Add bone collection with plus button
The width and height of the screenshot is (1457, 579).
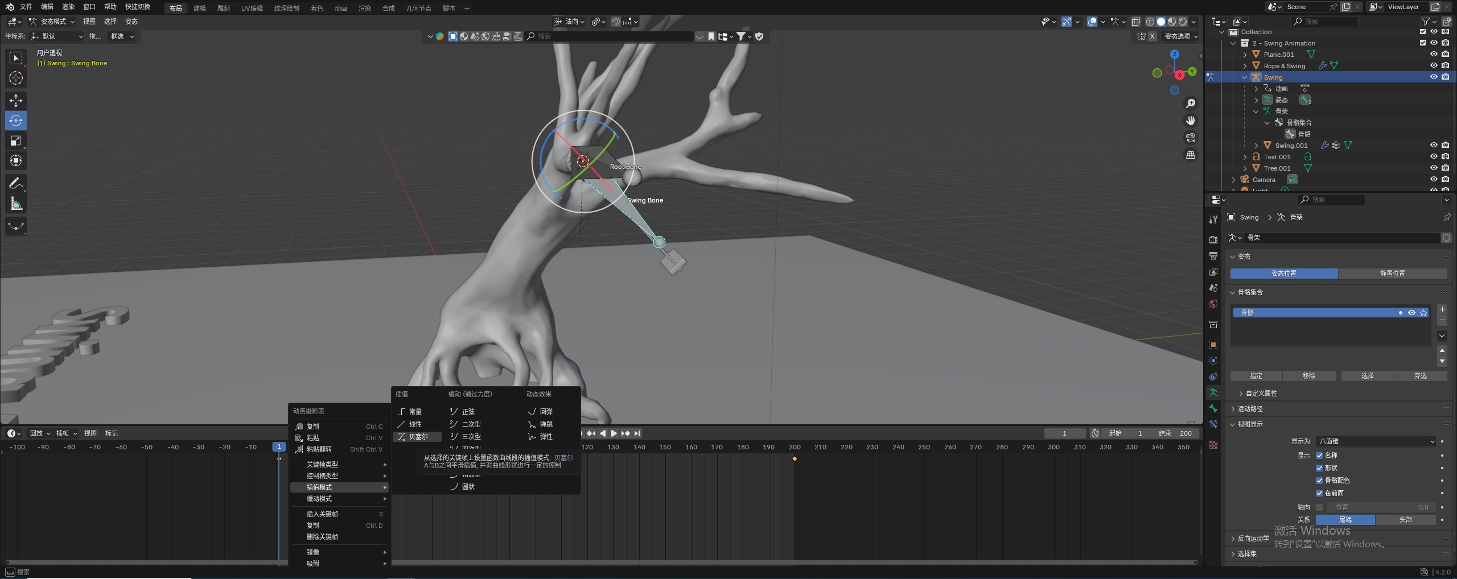[x=1442, y=309]
